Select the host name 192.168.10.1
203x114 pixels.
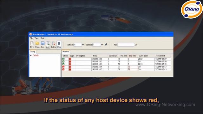[x=97, y=59]
